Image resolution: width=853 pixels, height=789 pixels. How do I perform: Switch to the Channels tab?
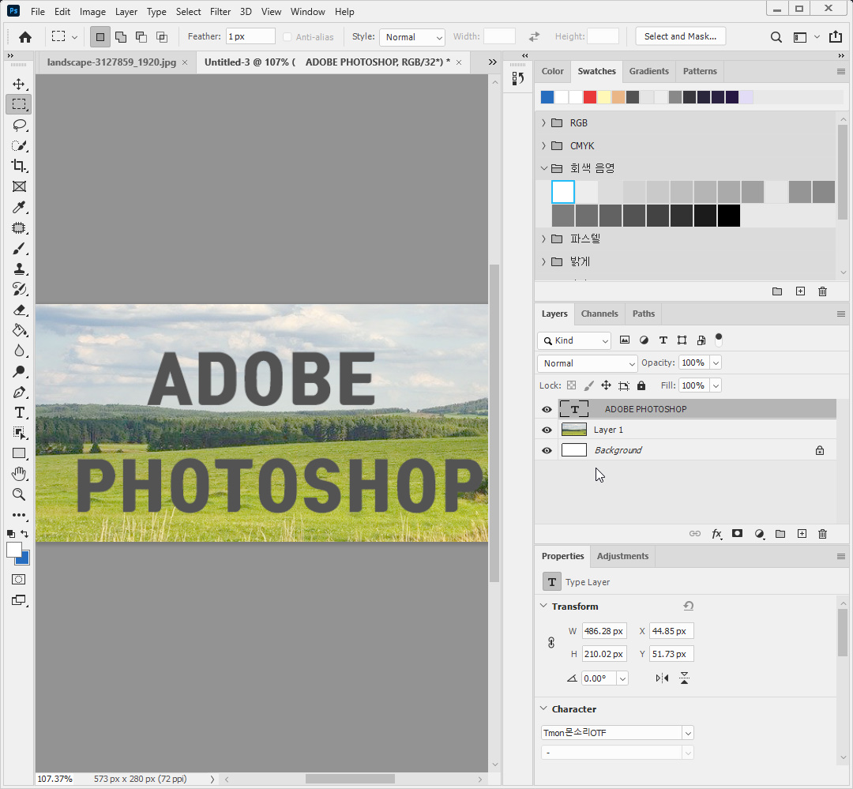coord(599,314)
